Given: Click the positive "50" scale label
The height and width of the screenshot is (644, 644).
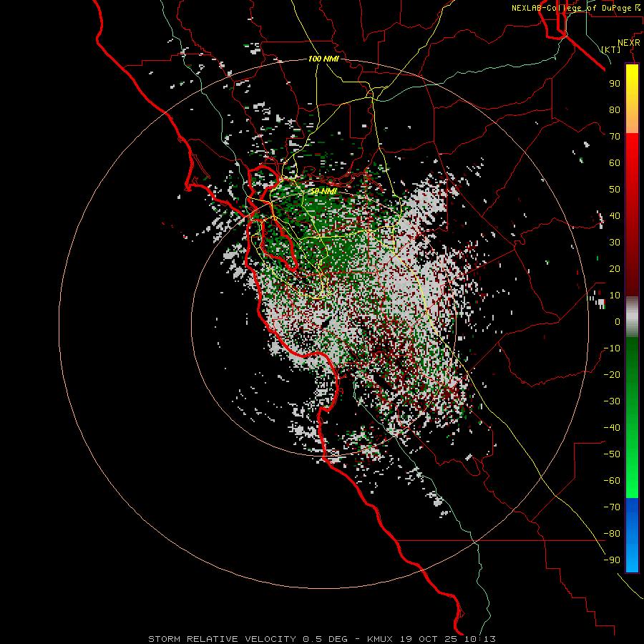Looking at the screenshot, I should (x=615, y=190).
